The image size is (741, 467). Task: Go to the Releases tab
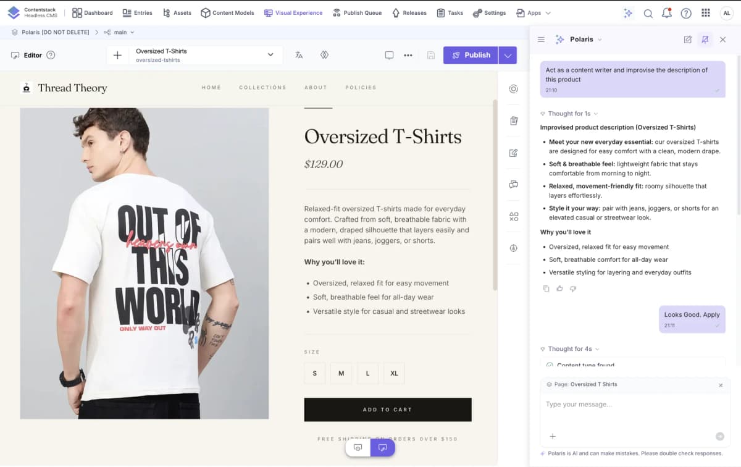pyautogui.click(x=409, y=13)
